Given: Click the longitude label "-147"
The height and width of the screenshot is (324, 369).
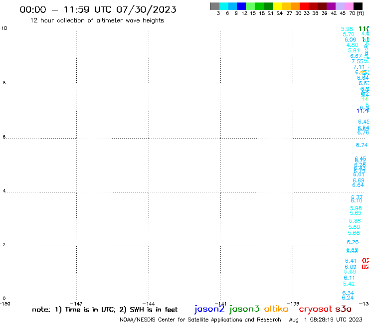Looking at the screenshot, I should click(x=76, y=304).
